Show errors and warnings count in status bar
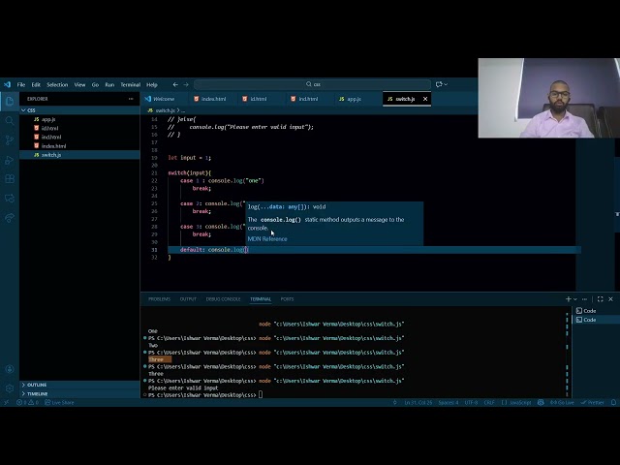 [x=27, y=403]
